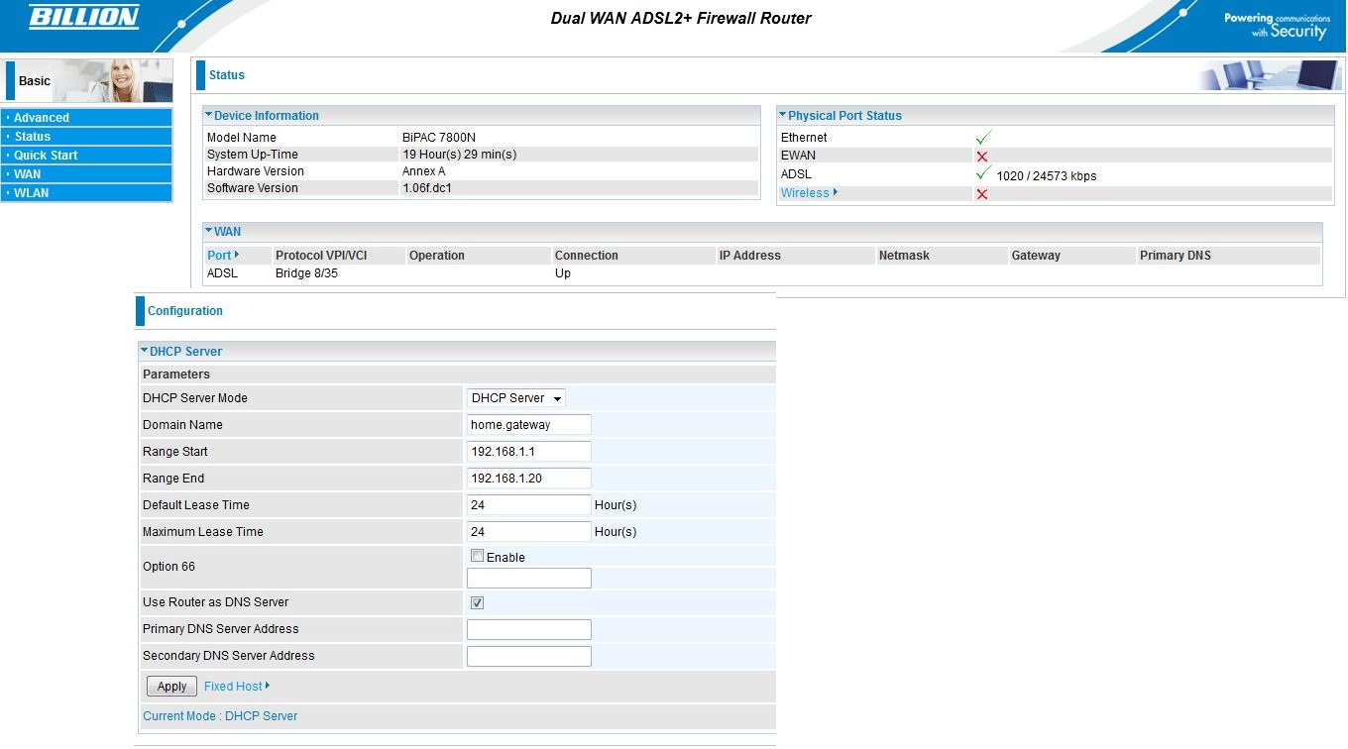1348x749 pixels.
Task: Click the Domain Name input field
Action: pyautogui.click(x=529, y=425)
